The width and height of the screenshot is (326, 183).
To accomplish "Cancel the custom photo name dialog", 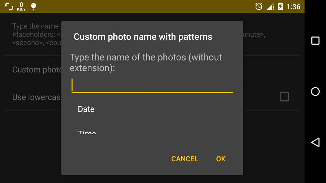I will click(184, 159).
